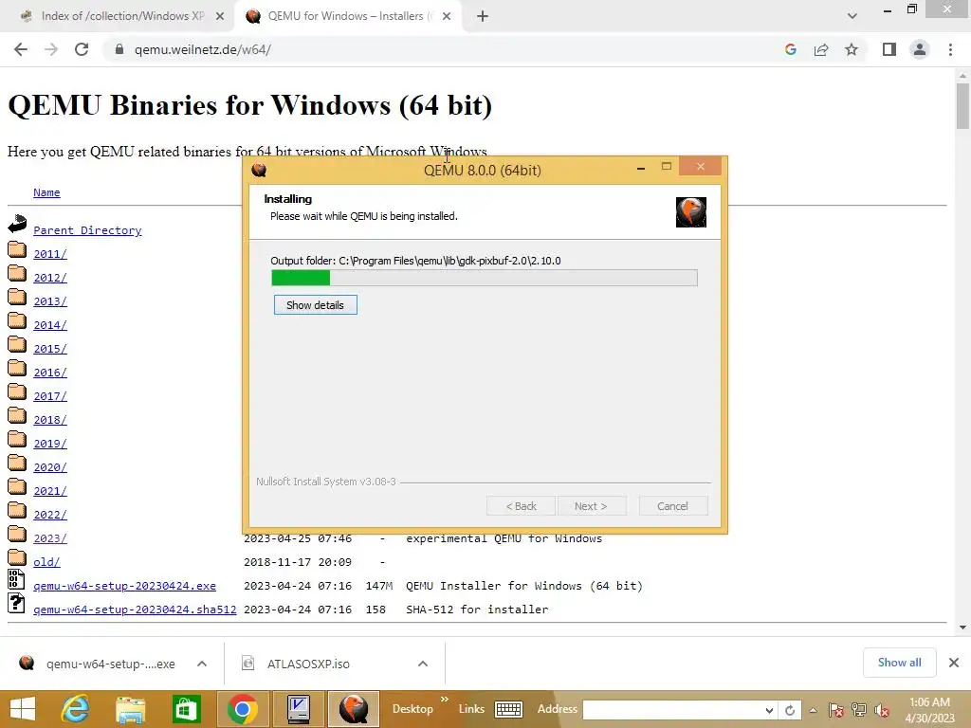This screenshot has width=971, height=728.
Task: Open qemu-w64-setup-20230424.sha512 link
Action: click(135, 610)
